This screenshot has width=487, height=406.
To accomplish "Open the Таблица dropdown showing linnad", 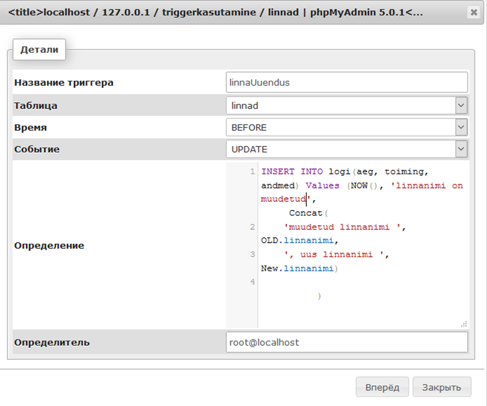I will pyautogui.click(x=347, y=105).
